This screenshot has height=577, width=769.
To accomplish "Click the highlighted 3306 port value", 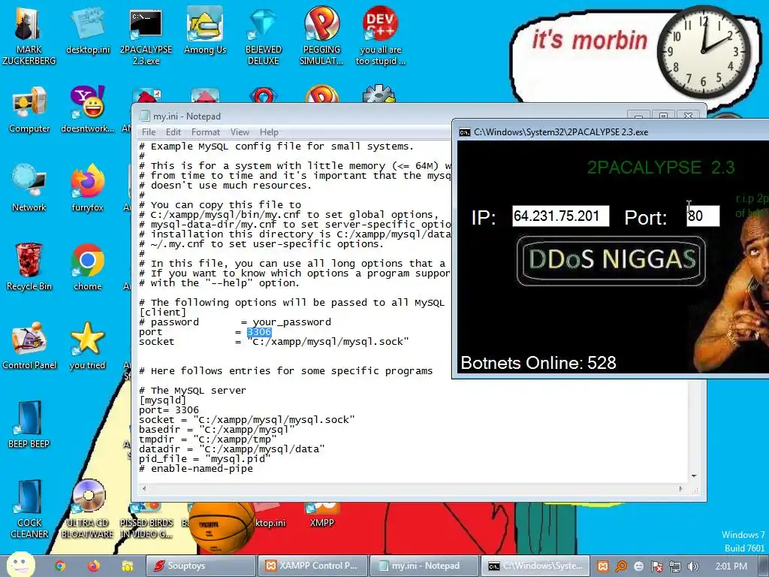I will [259, 332].
